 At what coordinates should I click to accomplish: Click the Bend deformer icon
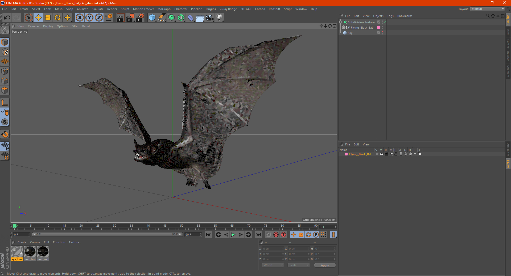click(x=191, y=18)
